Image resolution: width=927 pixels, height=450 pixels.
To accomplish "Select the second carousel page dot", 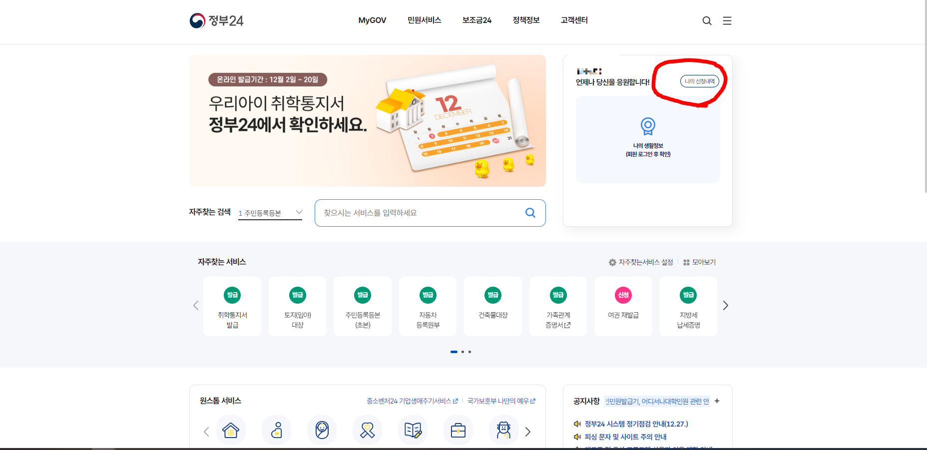I will [x=463, y=352].
